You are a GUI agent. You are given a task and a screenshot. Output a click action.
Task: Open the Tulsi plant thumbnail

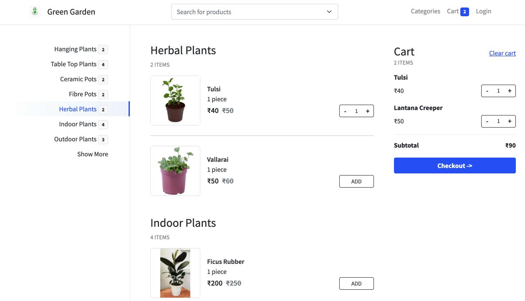point(175,100)
